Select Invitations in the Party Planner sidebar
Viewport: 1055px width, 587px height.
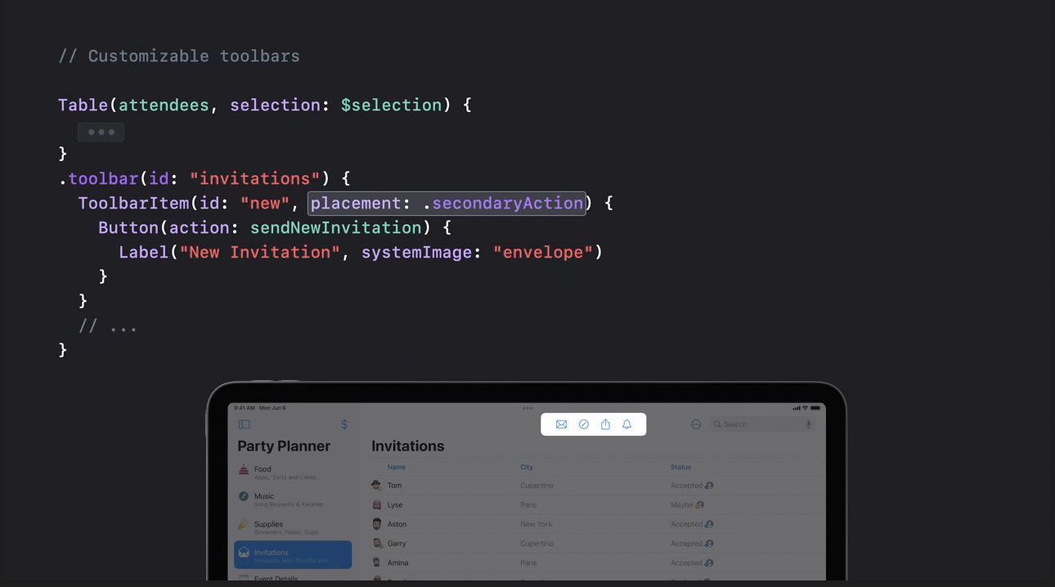click(293, 554)
